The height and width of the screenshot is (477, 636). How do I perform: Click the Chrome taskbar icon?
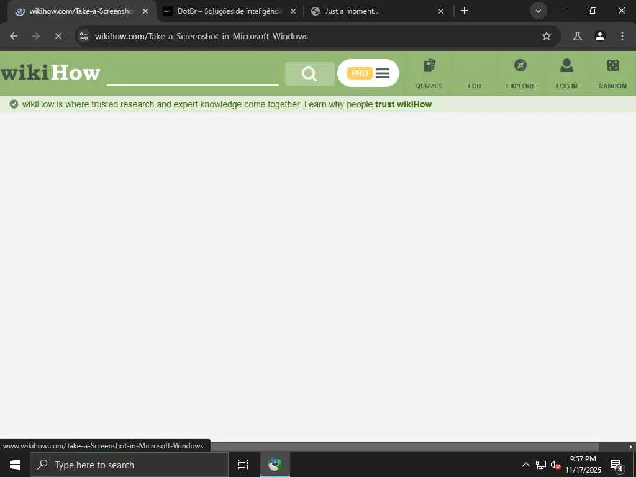(x=275, y=465)
